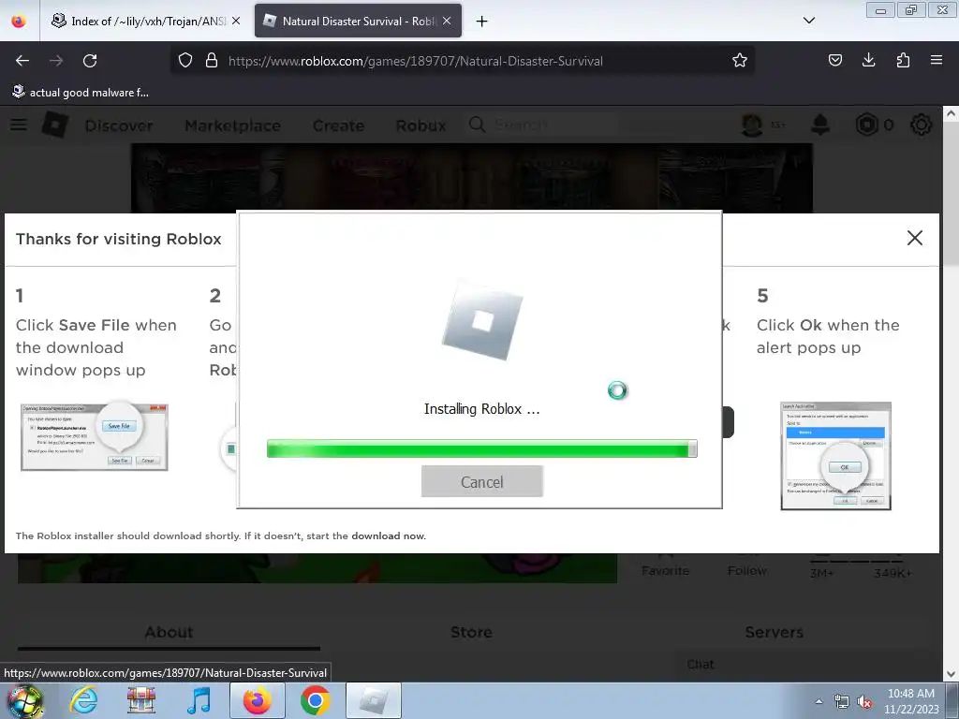This screenshot has height=719, width=959.
Task: Open Roblox notifications bell
Action: (x=820, y=125)
